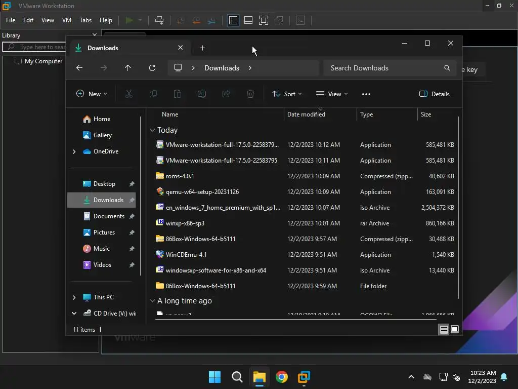
Task: Click the VMware console view icon
Action: pyautogui.click(x=300, y=20)
